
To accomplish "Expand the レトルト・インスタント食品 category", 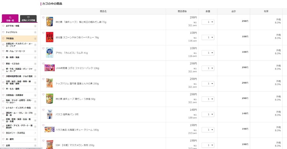I will pyautogui.click(x=35, y=108).
